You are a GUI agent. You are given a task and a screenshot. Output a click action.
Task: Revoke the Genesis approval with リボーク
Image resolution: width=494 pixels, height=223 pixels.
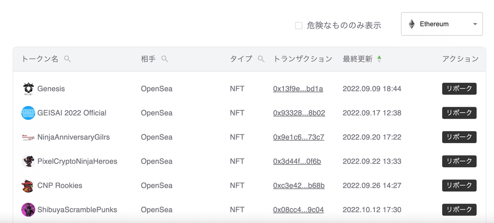coord(459,89)
